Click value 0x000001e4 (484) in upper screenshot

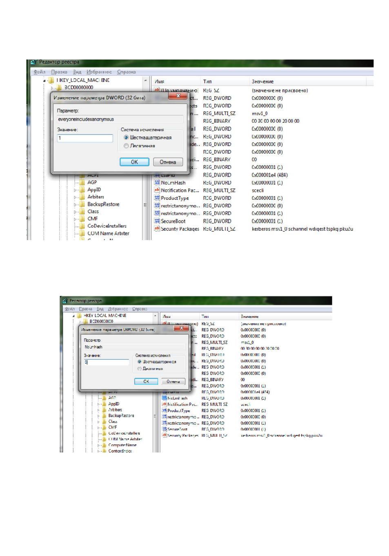(269, 175)
